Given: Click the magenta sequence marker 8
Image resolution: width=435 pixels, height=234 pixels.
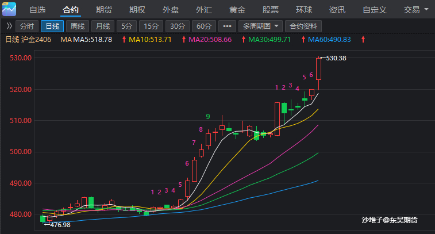Looking at the screenshot, I should [201, 129].
